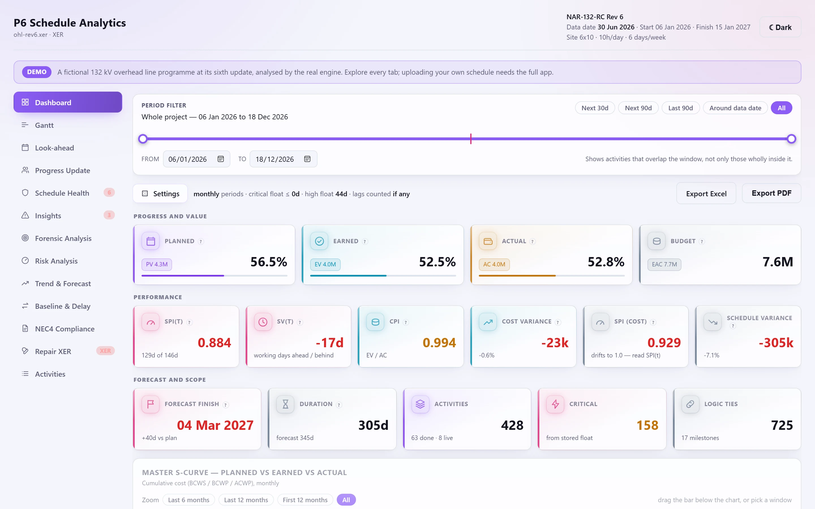Click the data date marker on slider
815x509 pixels.
(471, 139)
